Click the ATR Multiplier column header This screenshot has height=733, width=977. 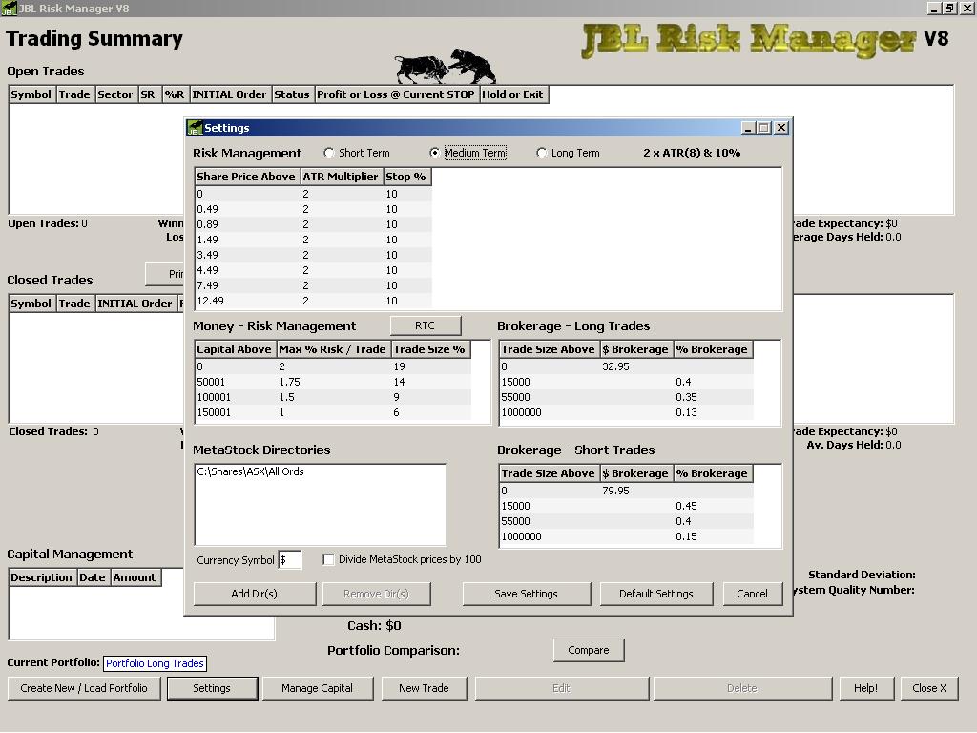(x=341, y=177)
